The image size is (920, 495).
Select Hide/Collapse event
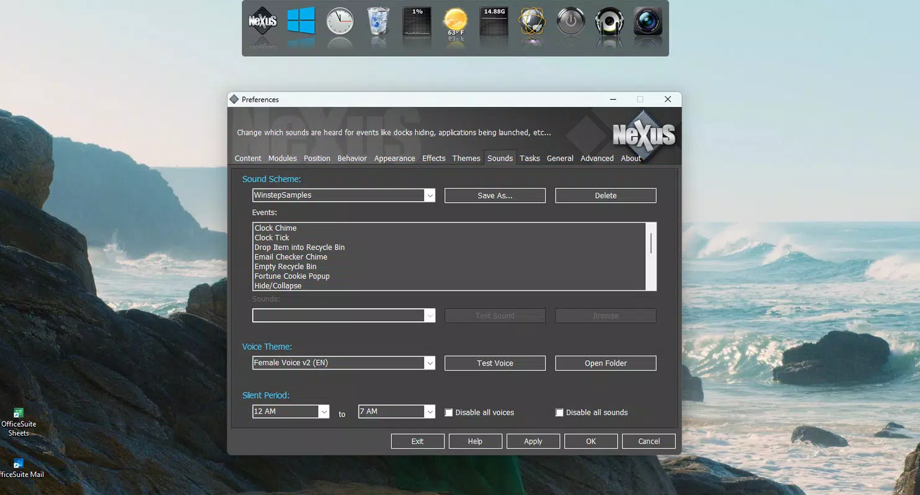click(x=449, y=286)
